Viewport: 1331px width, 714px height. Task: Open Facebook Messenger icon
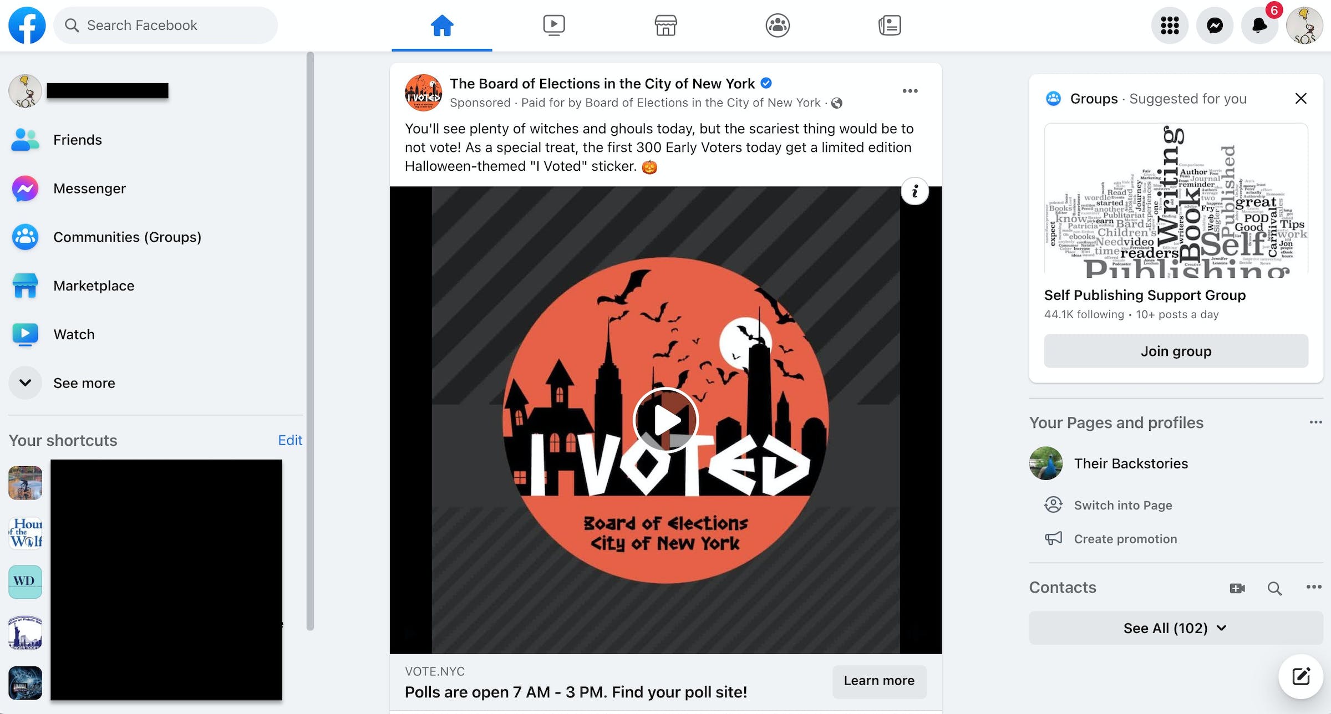click(x=1215, y=24)
